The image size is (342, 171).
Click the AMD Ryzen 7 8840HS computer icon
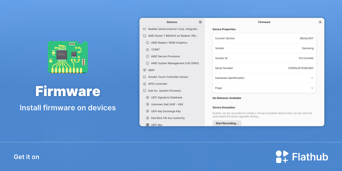[144, 36]
